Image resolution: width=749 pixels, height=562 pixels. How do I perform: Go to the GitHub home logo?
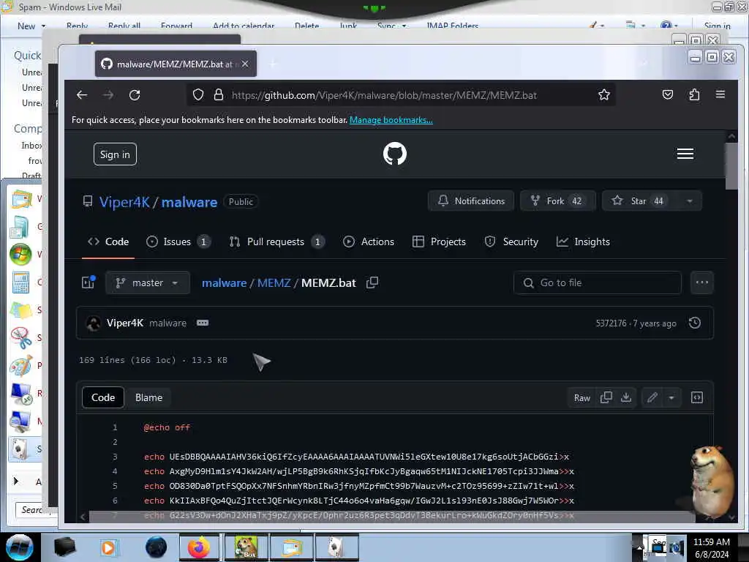(x=394, y=154)
